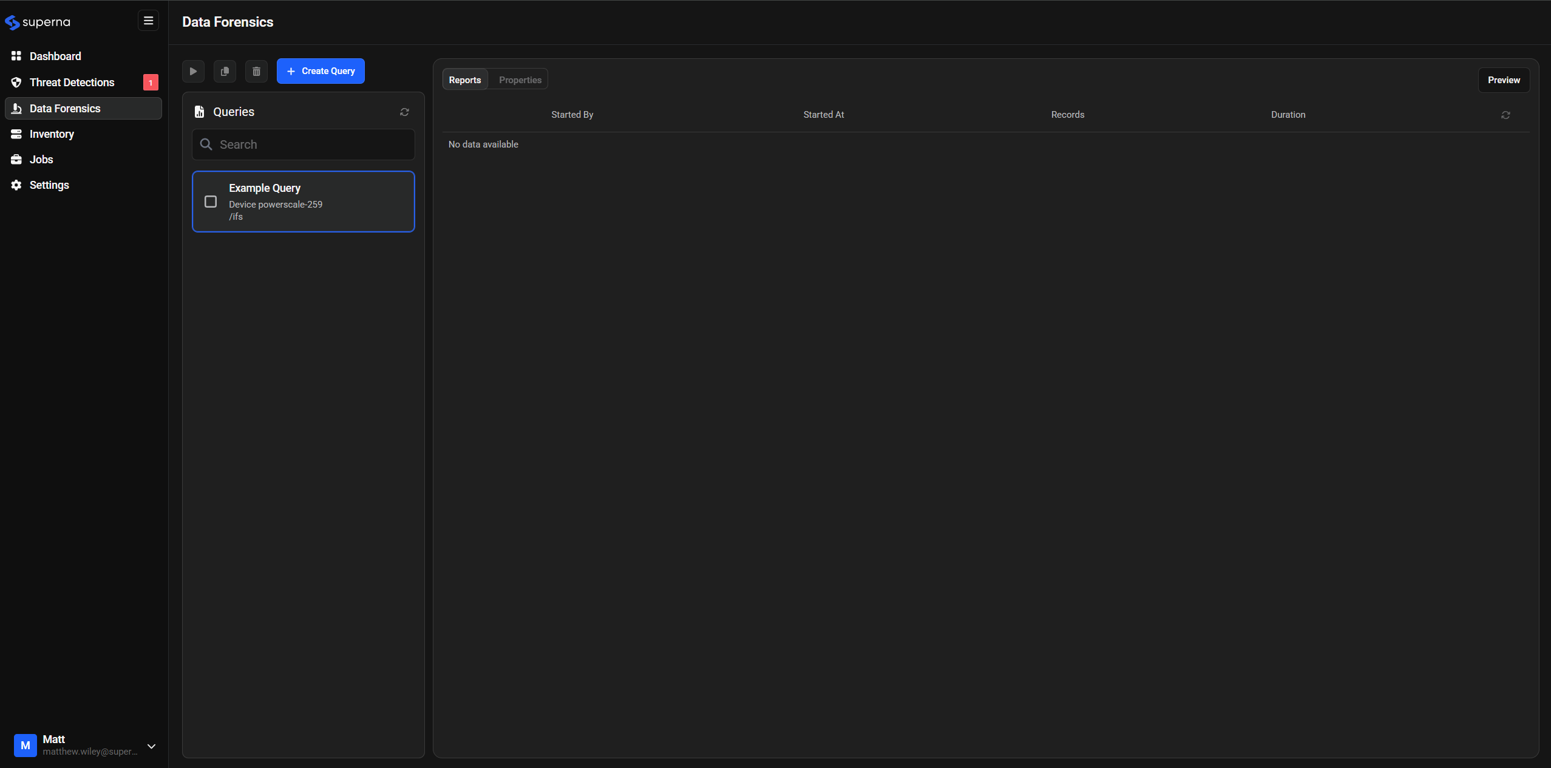Sort by Records column header
This screenshot has height=768, width=1551.
1068,115
